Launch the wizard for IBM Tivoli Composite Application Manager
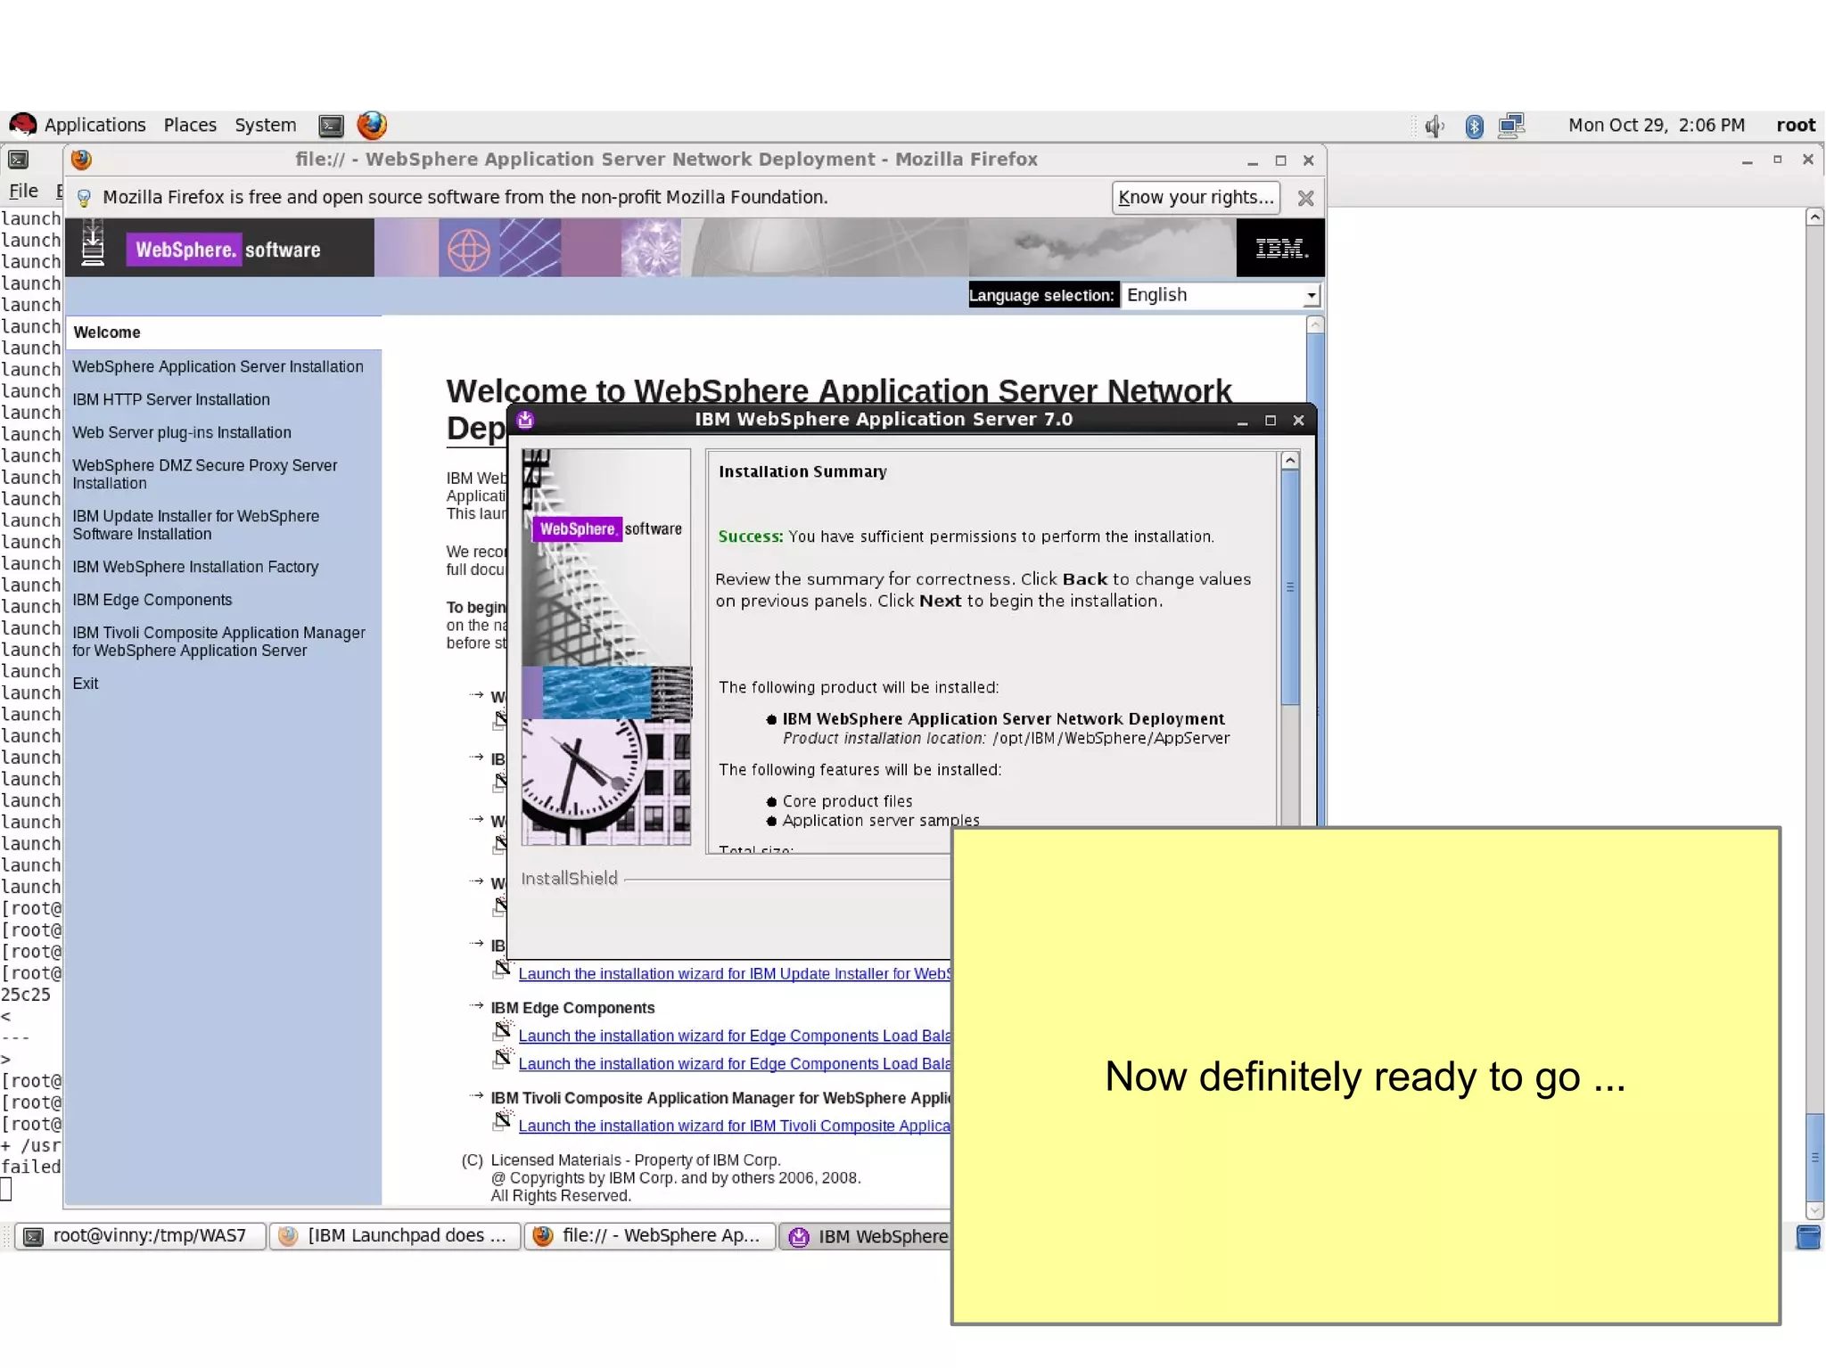 pyautogui.click(x=734, y=1126)
